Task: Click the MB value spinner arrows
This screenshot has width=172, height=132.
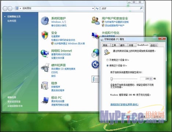Action: click(x=151, y=78)
